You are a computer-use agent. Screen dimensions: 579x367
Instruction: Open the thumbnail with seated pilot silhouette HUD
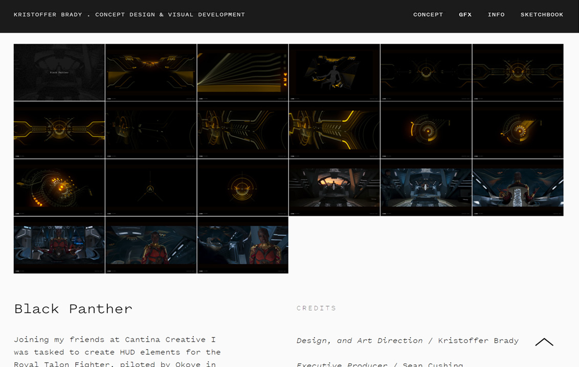tap(334, 72)
